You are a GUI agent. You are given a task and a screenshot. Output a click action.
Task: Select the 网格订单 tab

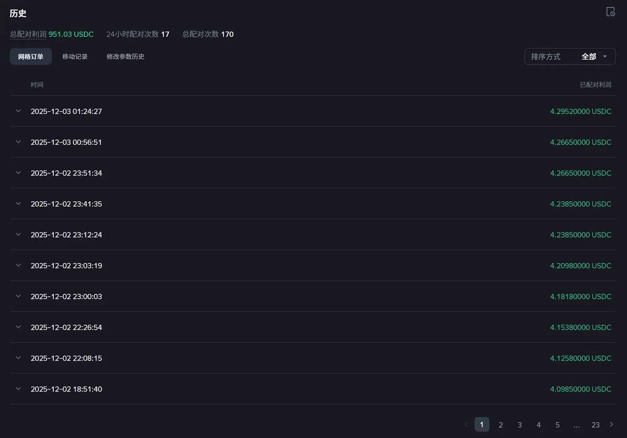pyautogui.click(x=31, y=56)
